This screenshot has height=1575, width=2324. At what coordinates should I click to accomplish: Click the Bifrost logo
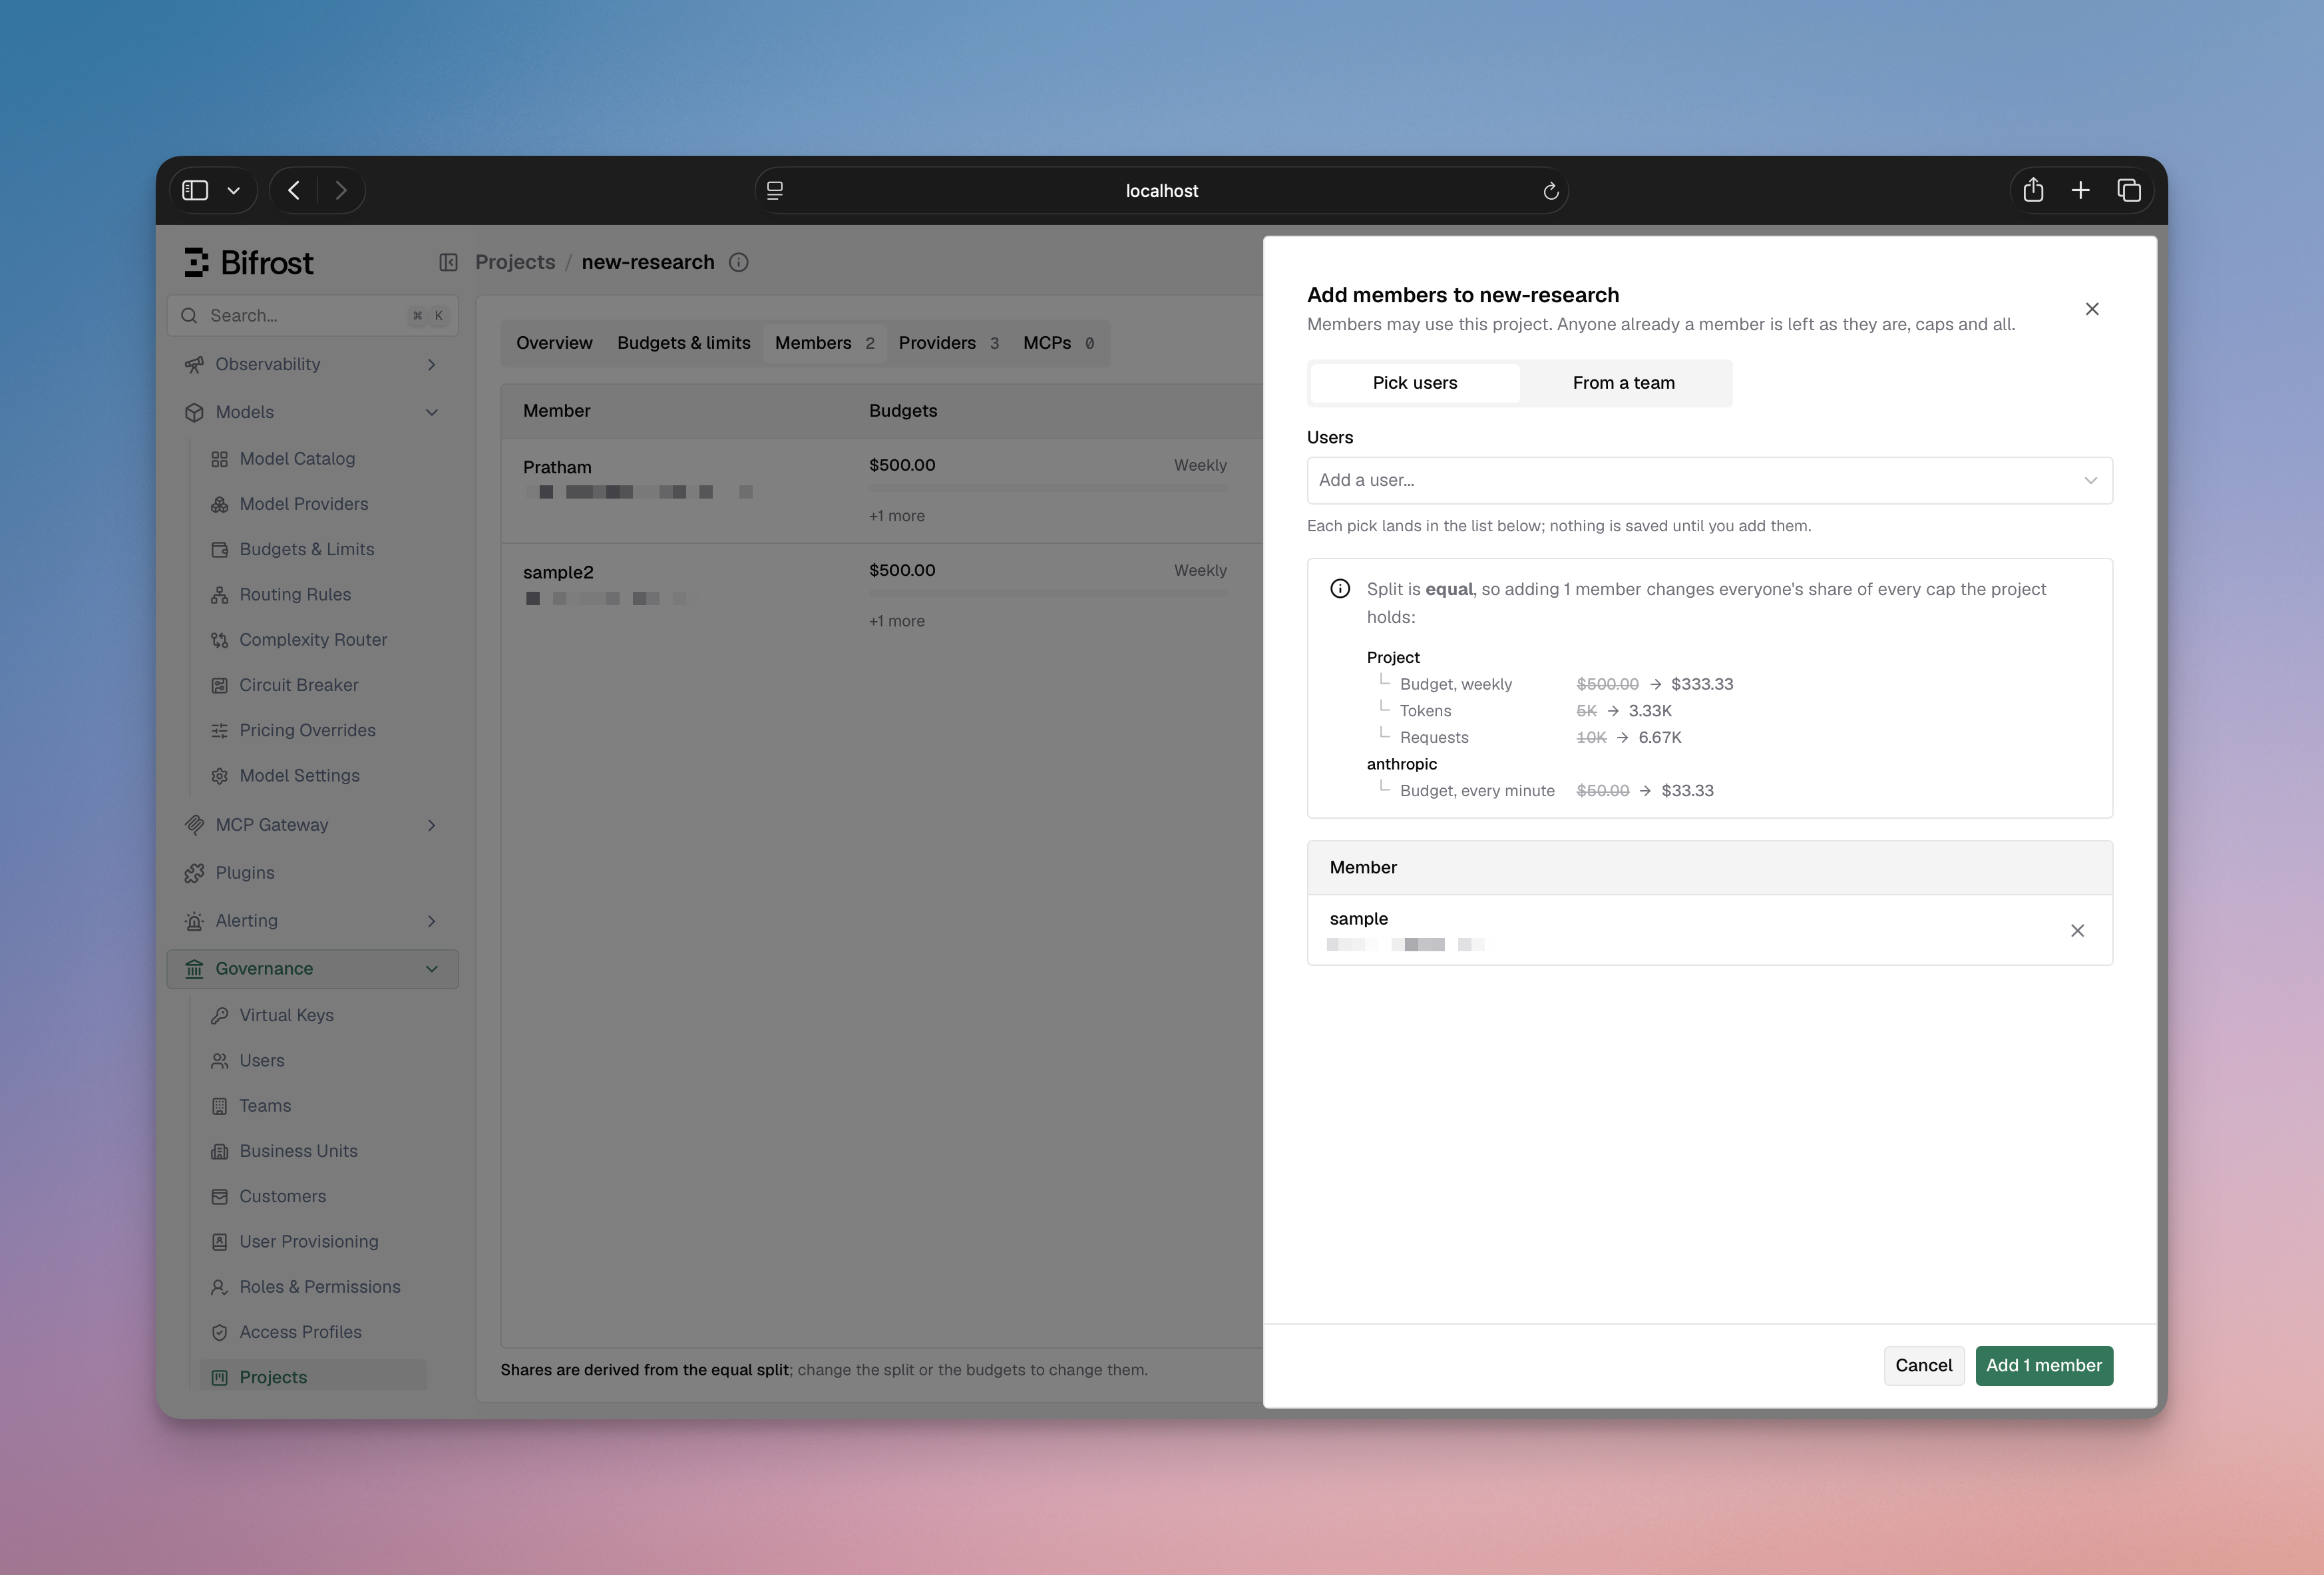(249, 262)
